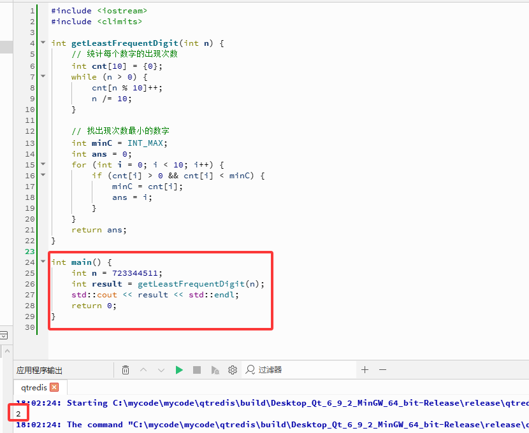Zoom out output text with minus icon
The height and width of the screenshot is (433, 529).
tap(382, 370)
